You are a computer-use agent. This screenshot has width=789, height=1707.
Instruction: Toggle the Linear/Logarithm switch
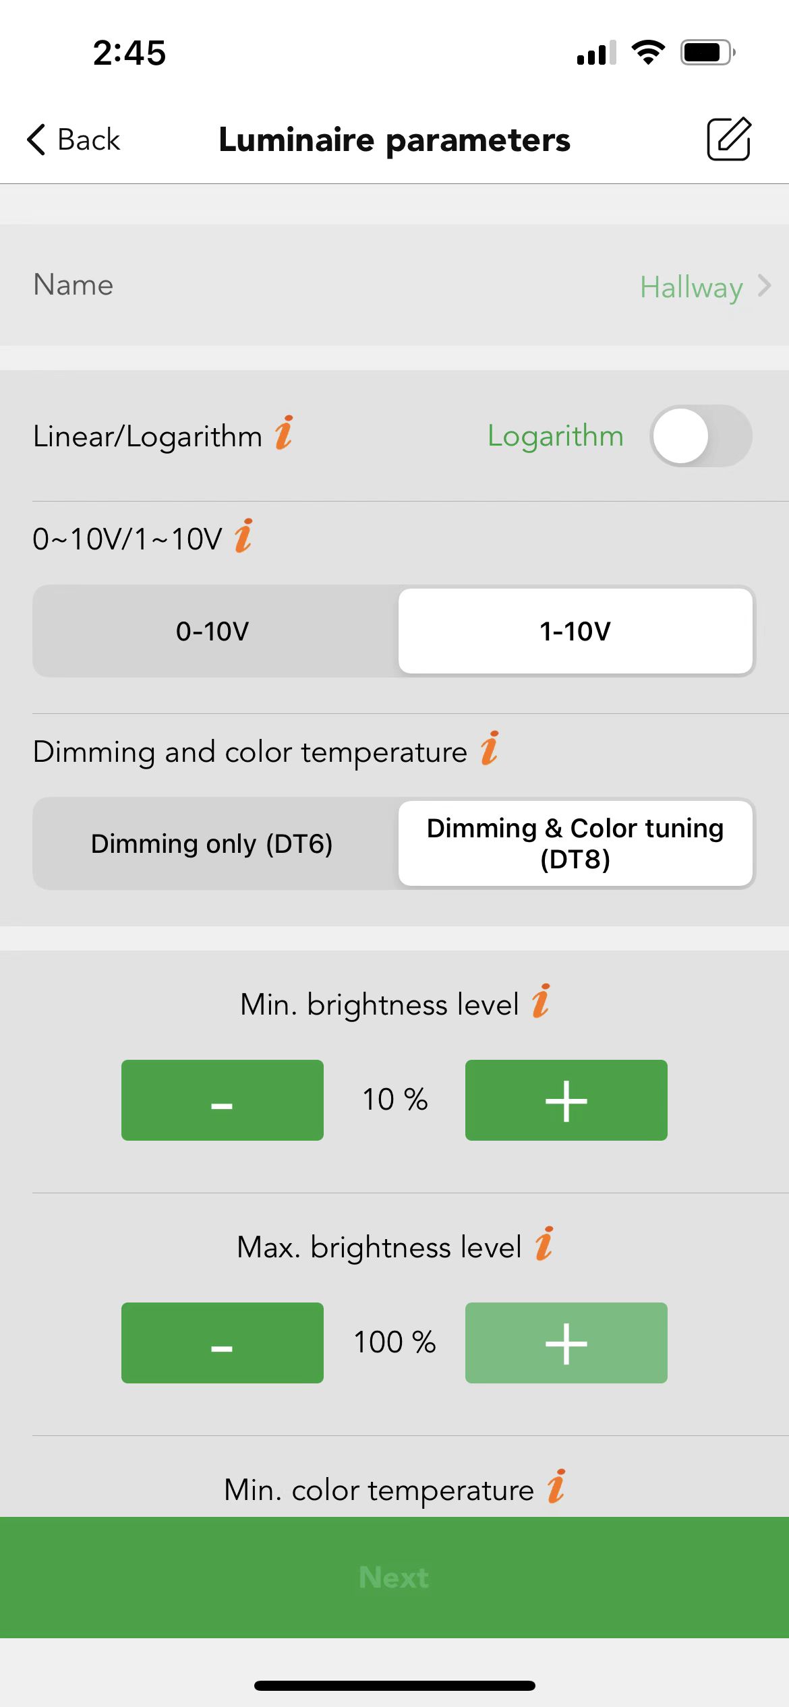point(701,436)
